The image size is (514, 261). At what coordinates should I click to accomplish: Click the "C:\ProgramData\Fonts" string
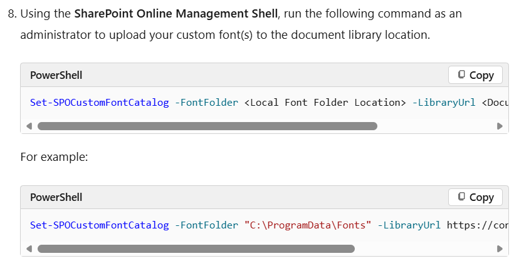[308, 225]
